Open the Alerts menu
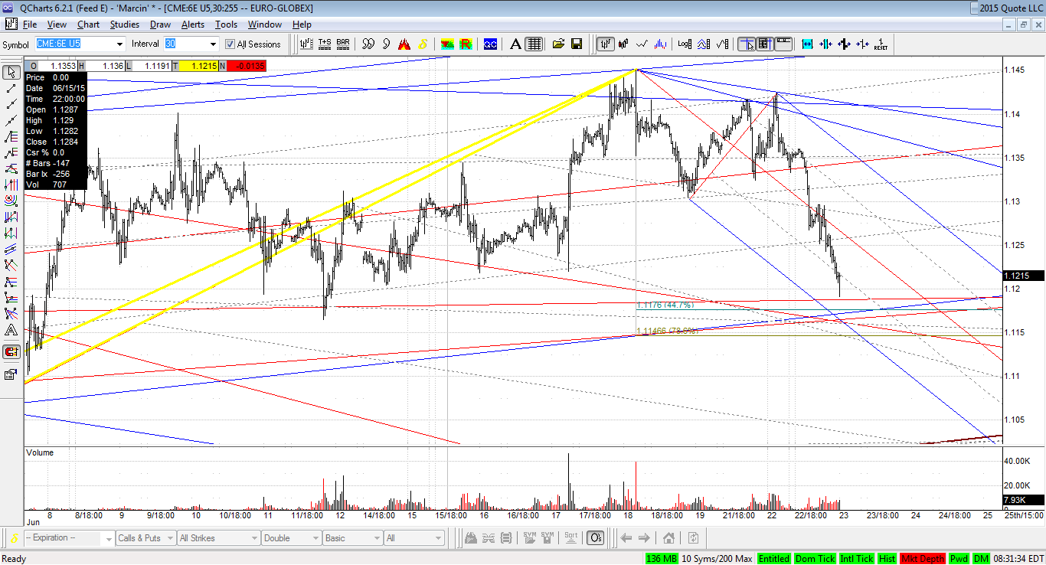This screenshot has width=1046, height=565. point(193,24)
